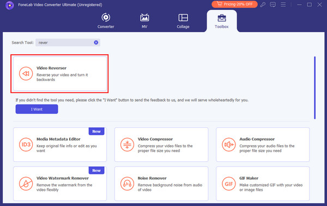327x206 pixels.
Task: Open the Audio Compressor tool
Action: (x=263, y=145)
